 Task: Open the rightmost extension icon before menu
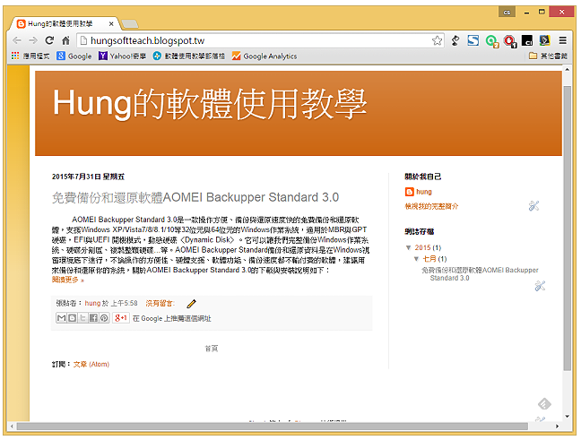tap(545, 40)
